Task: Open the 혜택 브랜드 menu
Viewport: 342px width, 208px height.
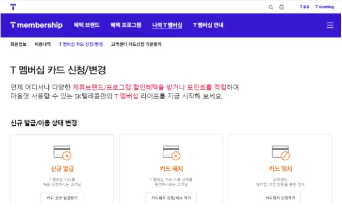Action: point(87,25)
